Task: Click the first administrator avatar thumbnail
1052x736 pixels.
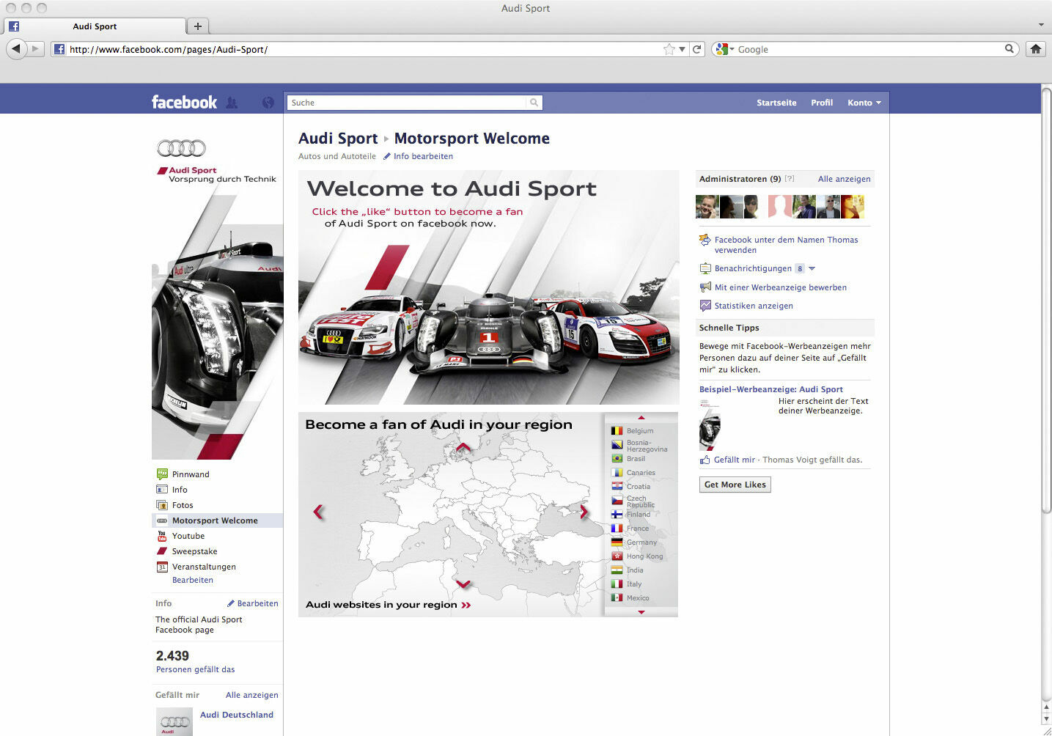Action: 707,207
